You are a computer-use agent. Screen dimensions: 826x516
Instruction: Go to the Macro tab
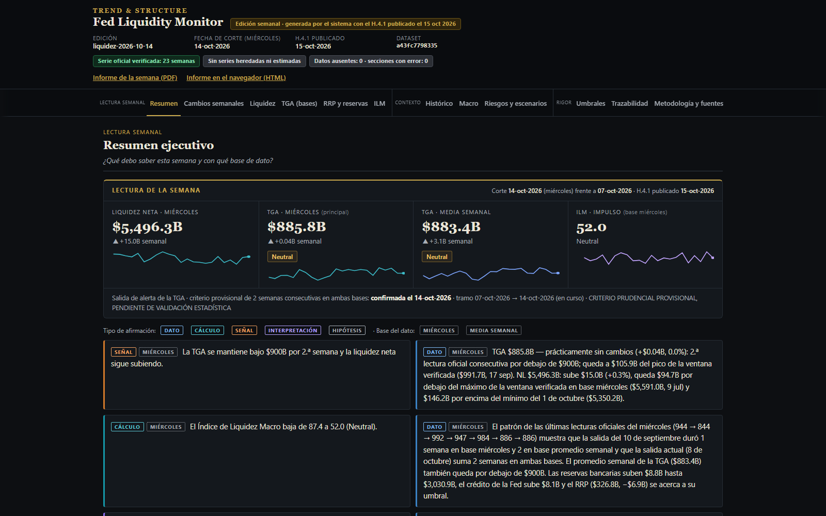(x=468, y=104)
